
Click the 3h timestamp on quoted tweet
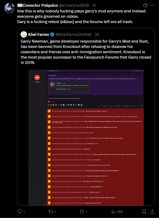[97, 34]
